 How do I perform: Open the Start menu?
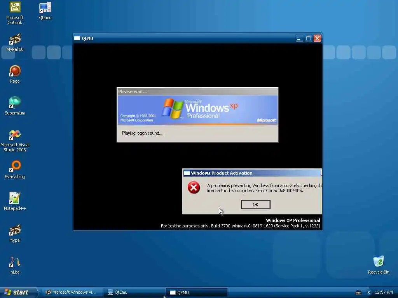[x=18, y=293]
